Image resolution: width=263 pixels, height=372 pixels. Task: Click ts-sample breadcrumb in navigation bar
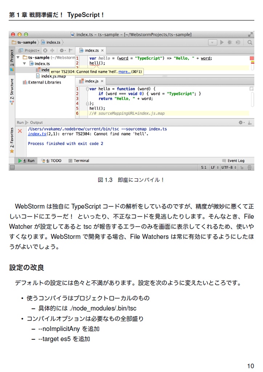coord(24,42)
